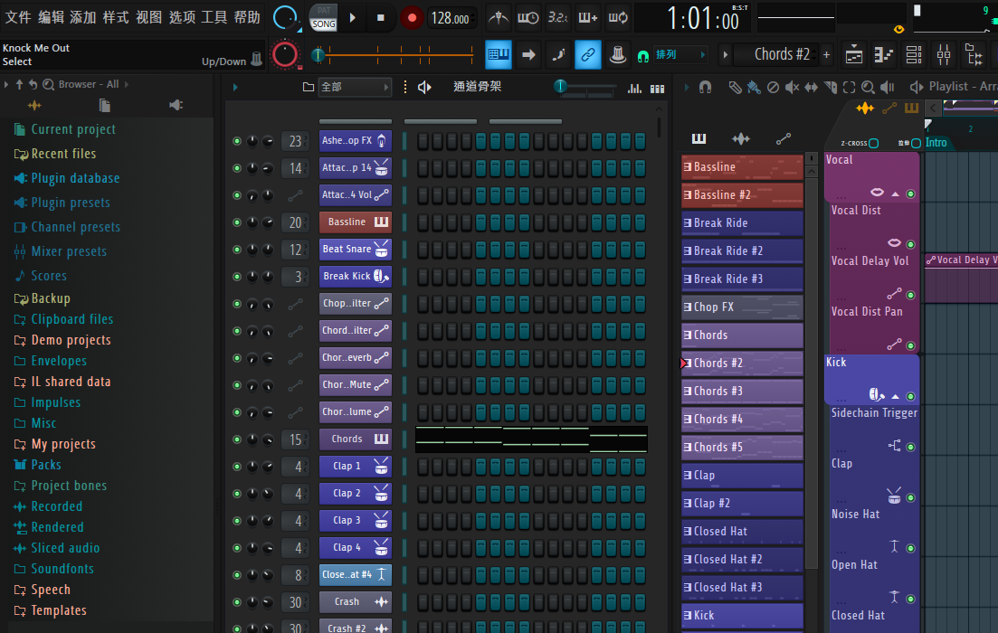998x633 pixels.
Task: Toggle loop recording icon
Action: pyautogui.click(x=617, y=18)
